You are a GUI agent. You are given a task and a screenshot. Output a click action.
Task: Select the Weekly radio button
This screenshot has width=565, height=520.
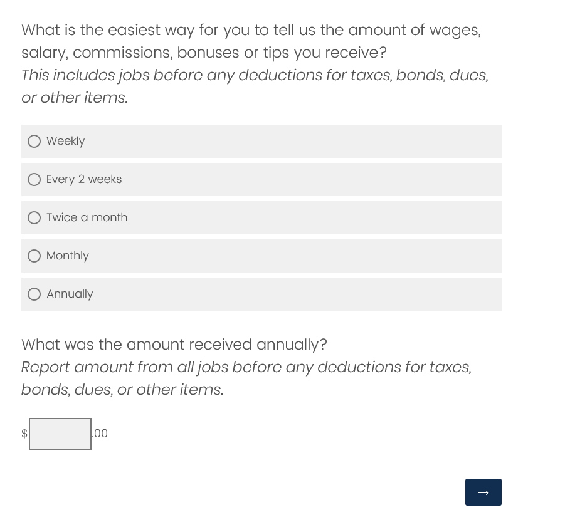pyautogui.click(x=34, y=142)
